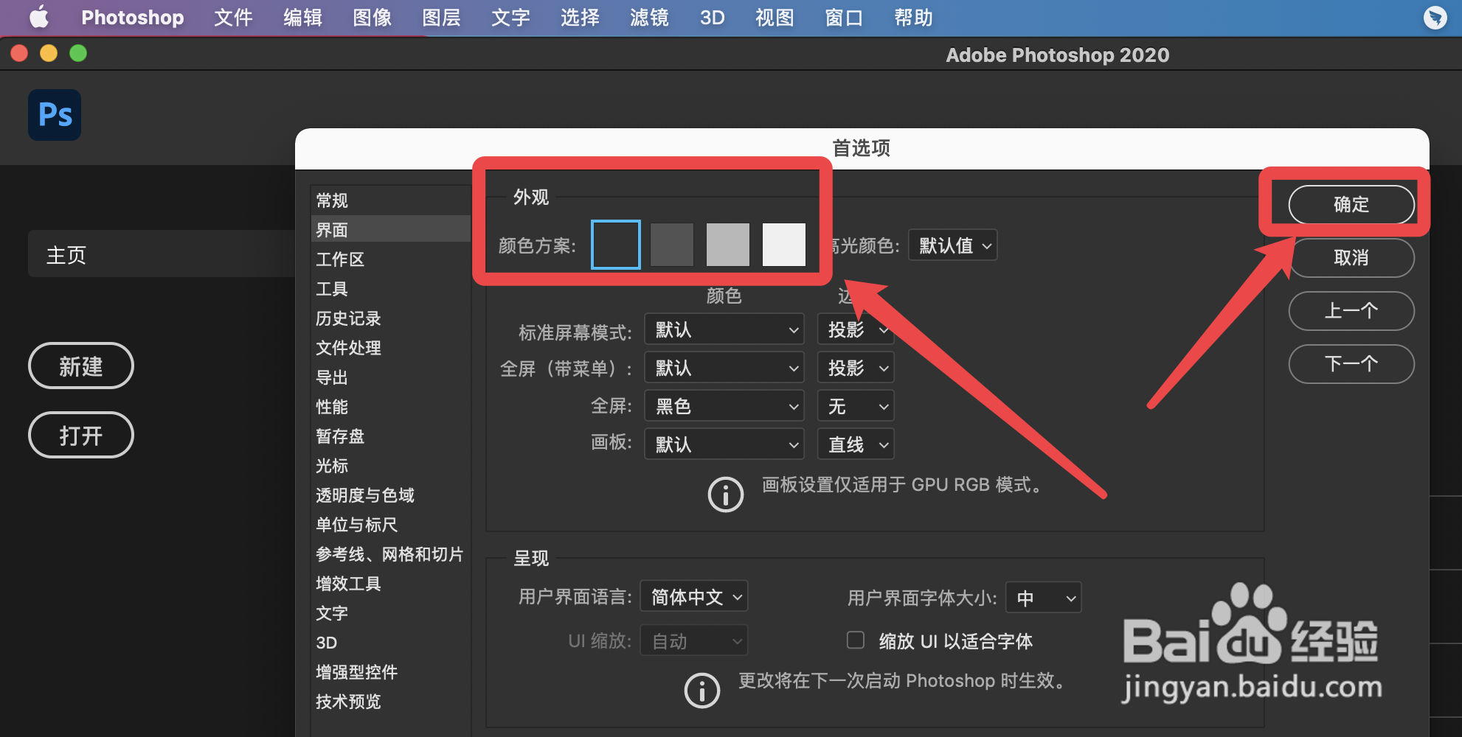Select 性能 preferences category
The width and height of the screenshot is (1462, 737).
391,406
